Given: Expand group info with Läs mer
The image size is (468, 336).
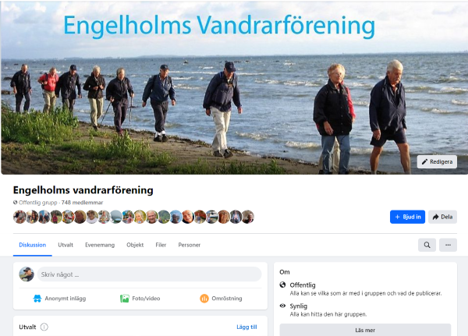Looking at the screenshot, I should coord(365,330).
